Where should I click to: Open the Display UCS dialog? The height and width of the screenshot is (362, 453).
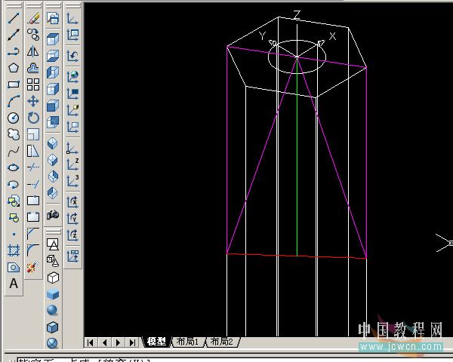[72, 35]
